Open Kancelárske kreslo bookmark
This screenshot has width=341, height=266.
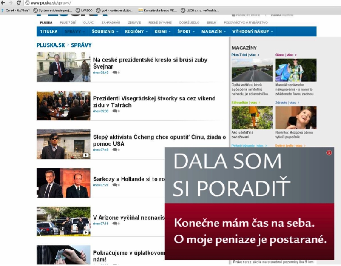[158, 10]
